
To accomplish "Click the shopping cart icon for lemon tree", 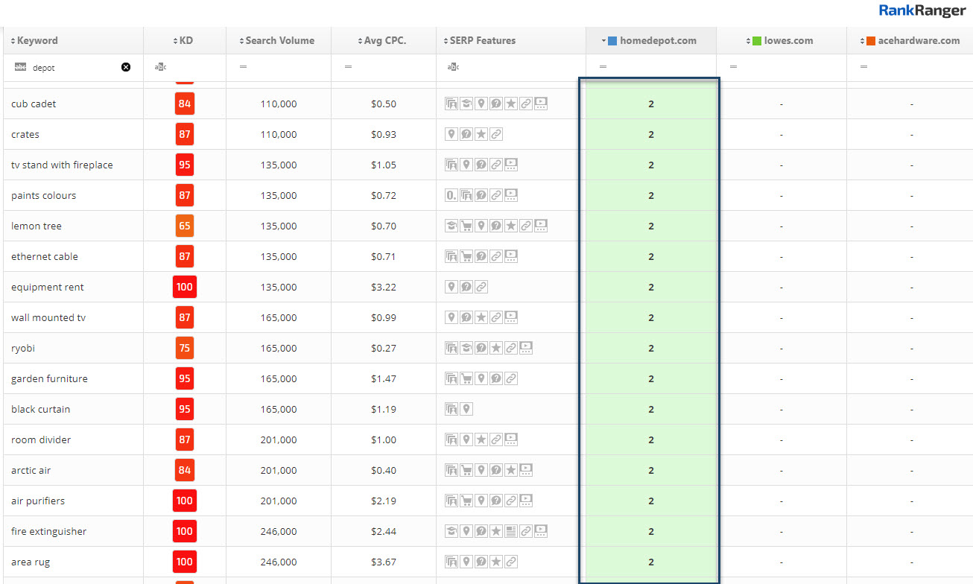I will tap(466, 226).
